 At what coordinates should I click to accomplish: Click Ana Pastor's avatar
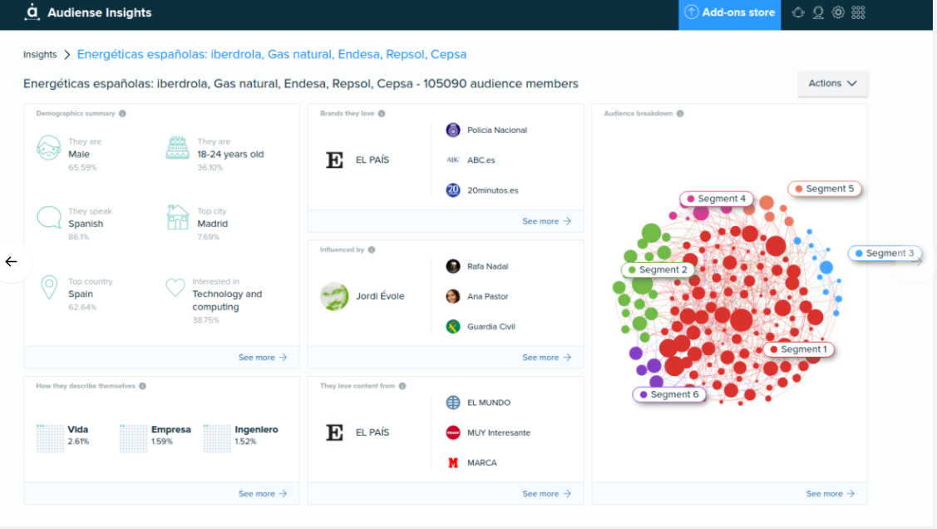coord(453,296)
